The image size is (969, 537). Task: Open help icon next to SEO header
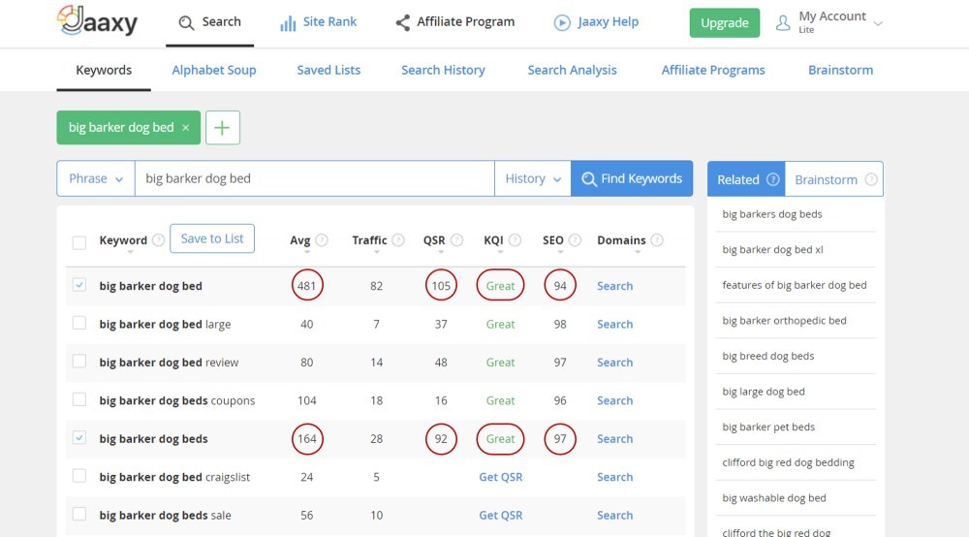pyautogui.click(x=575, y=239)
